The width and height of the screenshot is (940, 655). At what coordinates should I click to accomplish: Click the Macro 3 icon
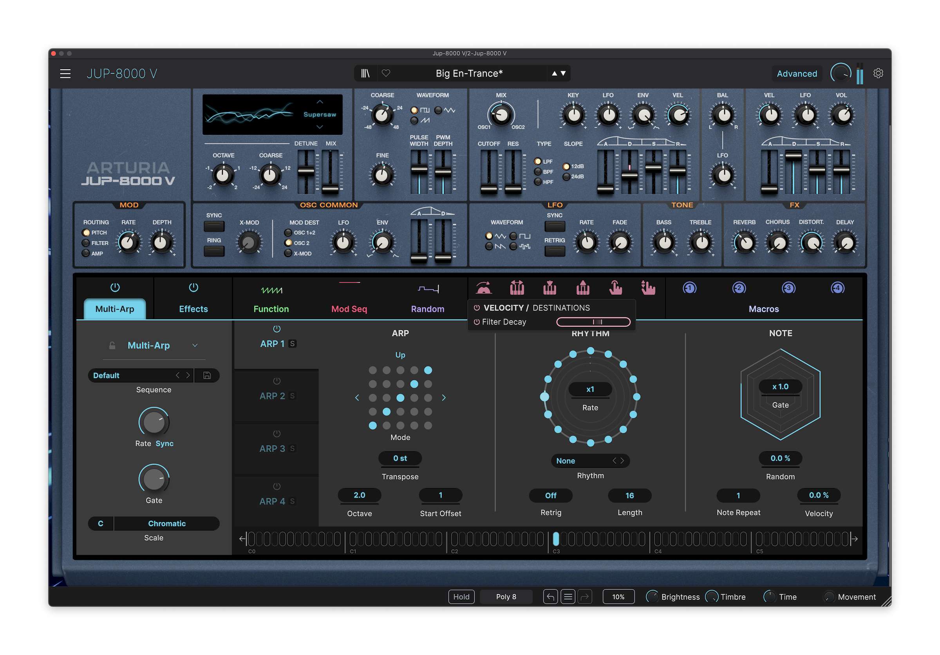(788, 288)
